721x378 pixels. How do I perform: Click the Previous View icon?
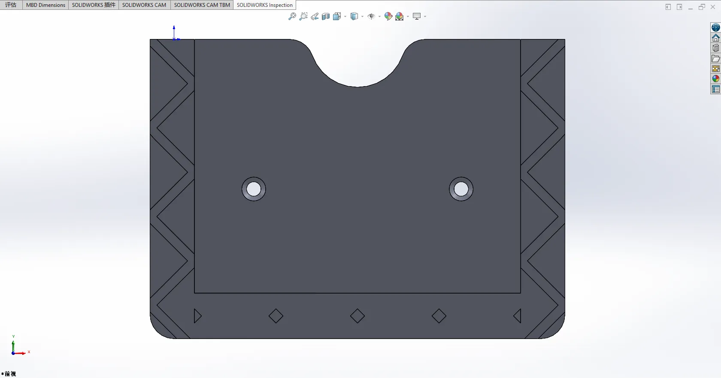pos(315,16)
